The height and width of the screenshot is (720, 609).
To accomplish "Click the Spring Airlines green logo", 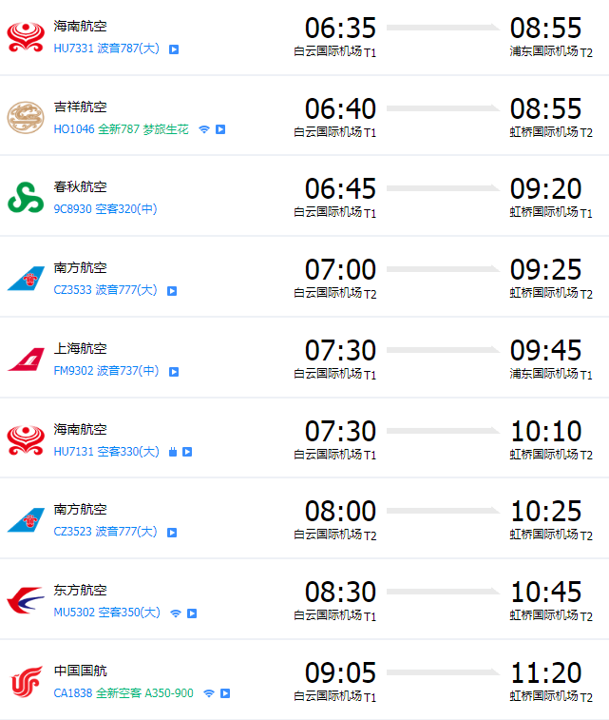I will pos(26,198).
